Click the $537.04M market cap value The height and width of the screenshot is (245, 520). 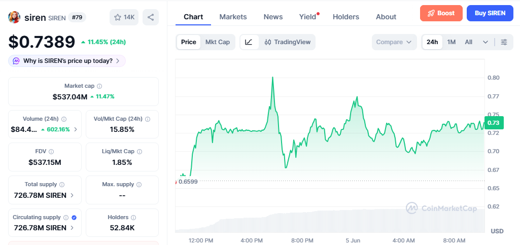pyautogui.click(x=70, y=97)
